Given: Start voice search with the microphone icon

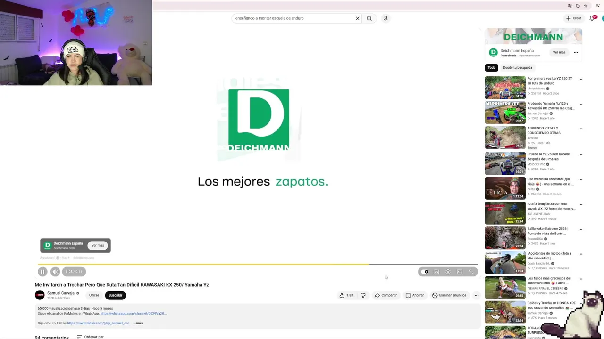Looking at the screenshot, I should pyautogui.click(x=386, y=18).
